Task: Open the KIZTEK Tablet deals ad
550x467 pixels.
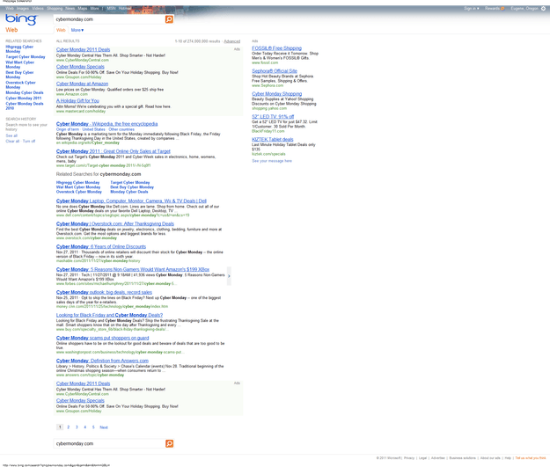Action: 273,140
